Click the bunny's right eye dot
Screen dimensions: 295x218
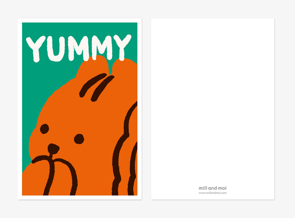pyautogui.click(x=79, y=139)
